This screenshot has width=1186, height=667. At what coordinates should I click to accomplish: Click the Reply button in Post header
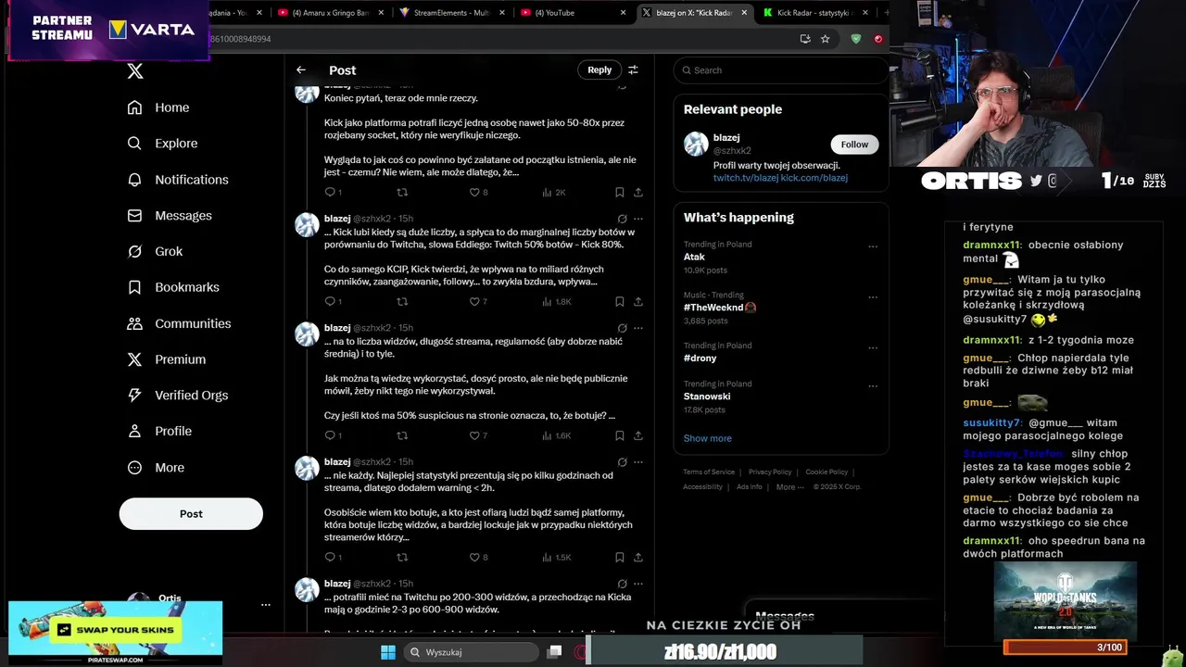pos(599,70)
